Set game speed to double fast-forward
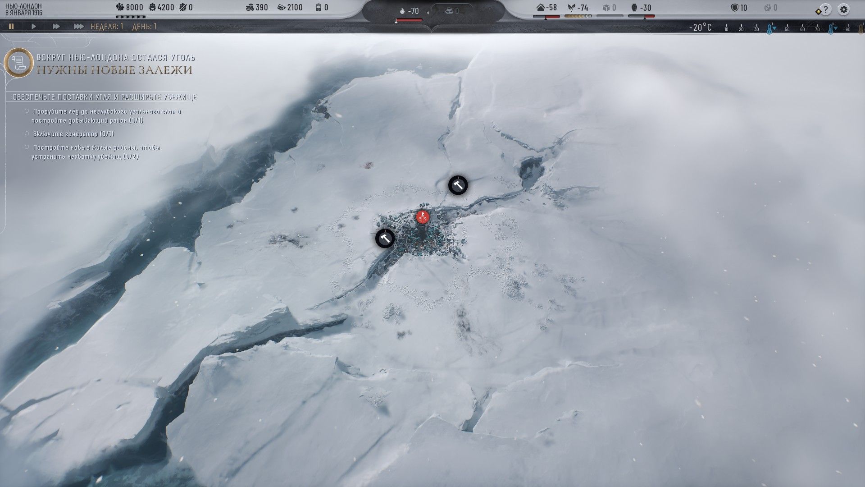 56,27
